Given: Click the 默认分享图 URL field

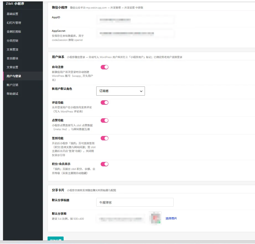Looking at the screenshot, I should point(121,219).
